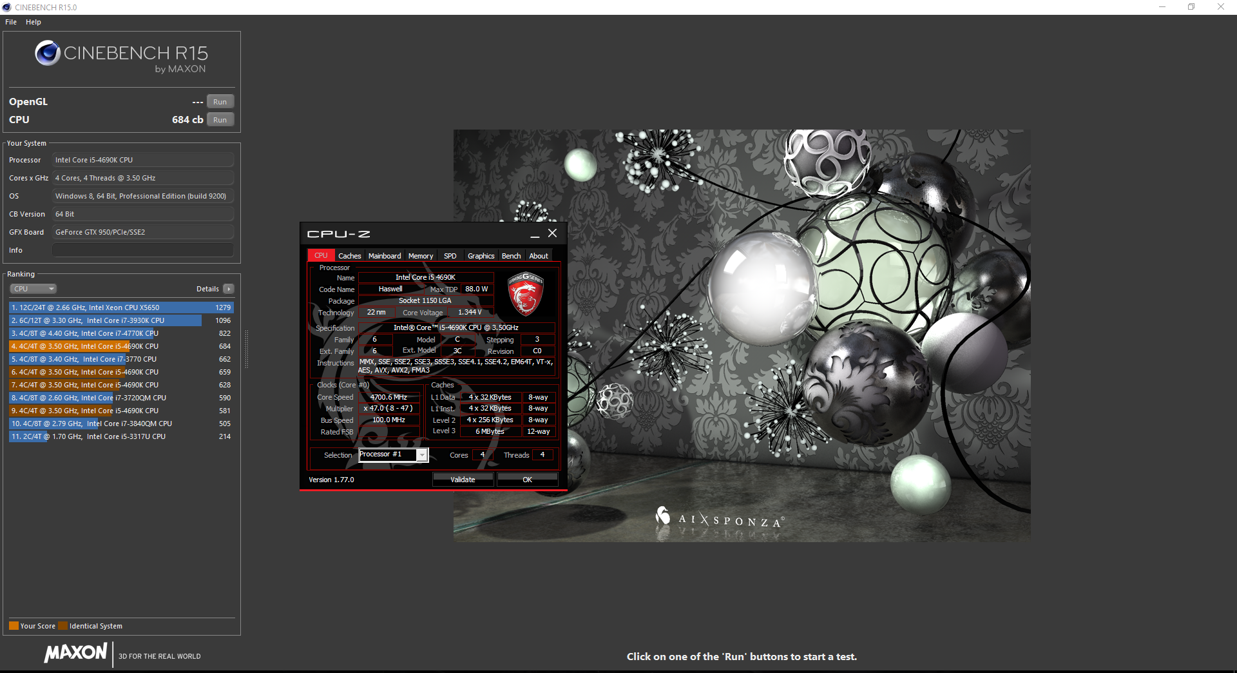
Task: Select ranking entry Core i5-3317U CPU
Action: point(121,436)
